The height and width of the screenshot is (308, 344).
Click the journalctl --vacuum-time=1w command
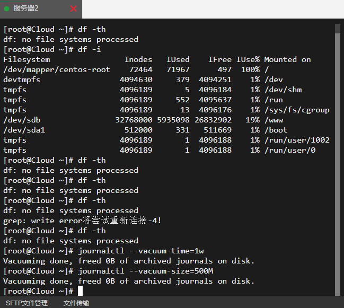coord(141,251)
